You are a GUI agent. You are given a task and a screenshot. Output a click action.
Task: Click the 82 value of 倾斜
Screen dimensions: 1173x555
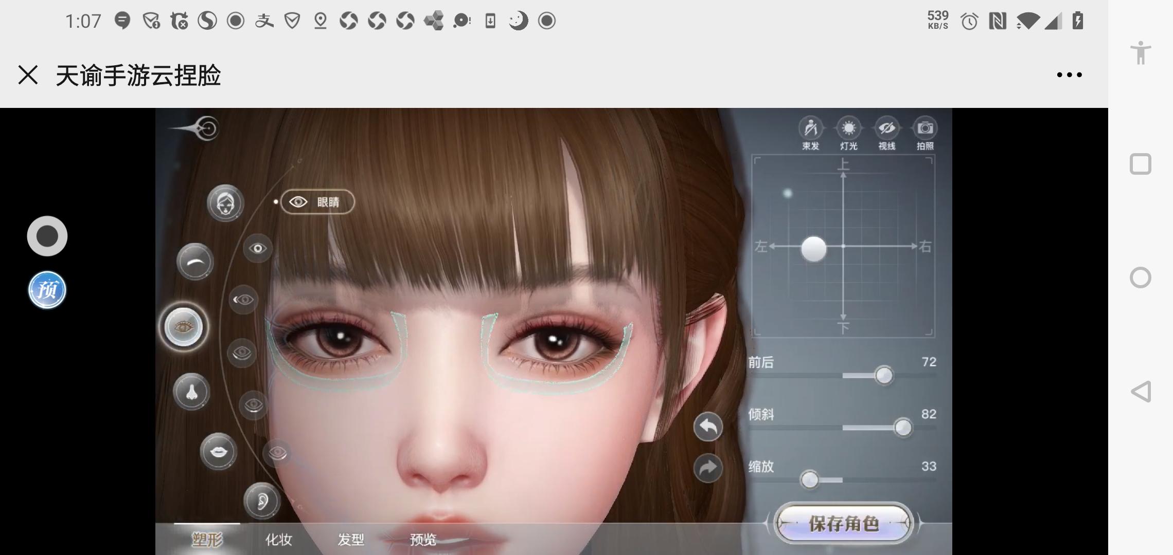coord(929,414)
